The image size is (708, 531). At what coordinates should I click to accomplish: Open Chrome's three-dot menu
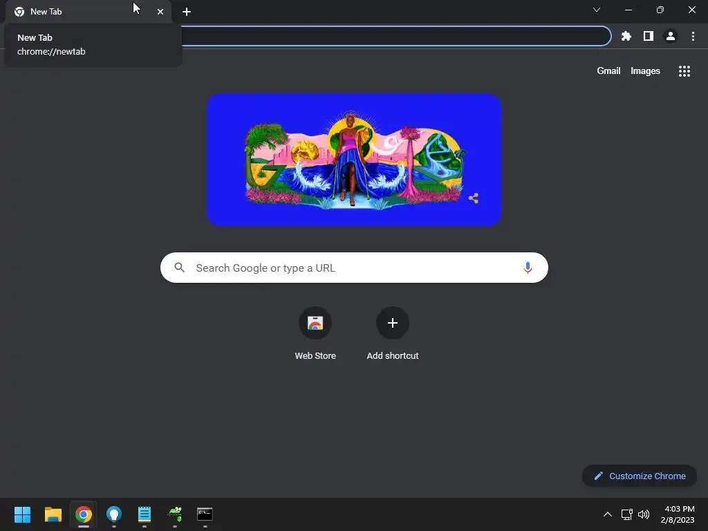coord(693,36)
